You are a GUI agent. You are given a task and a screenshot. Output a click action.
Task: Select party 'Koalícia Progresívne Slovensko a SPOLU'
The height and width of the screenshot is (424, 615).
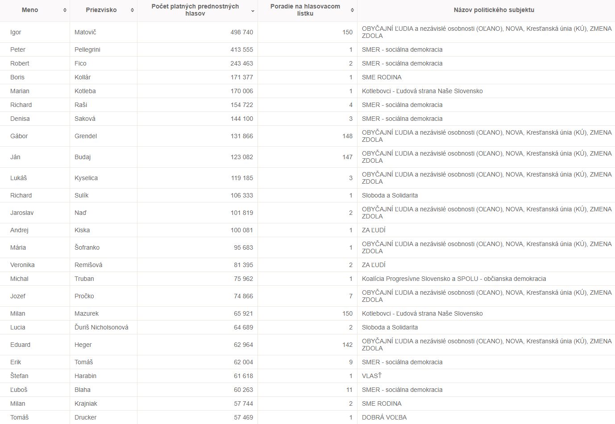click(421, 279)
